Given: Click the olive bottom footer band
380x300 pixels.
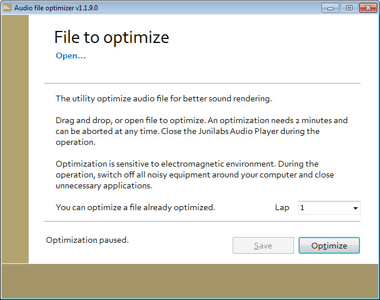Looking at the screenshot, I should (x=190, y=281).
